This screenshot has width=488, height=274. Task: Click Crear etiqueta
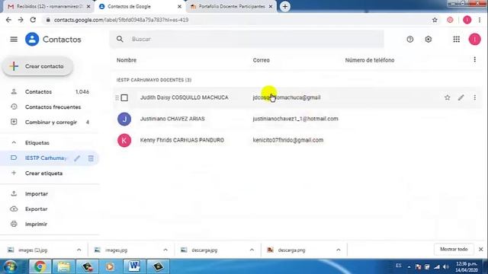coord(43,173)
